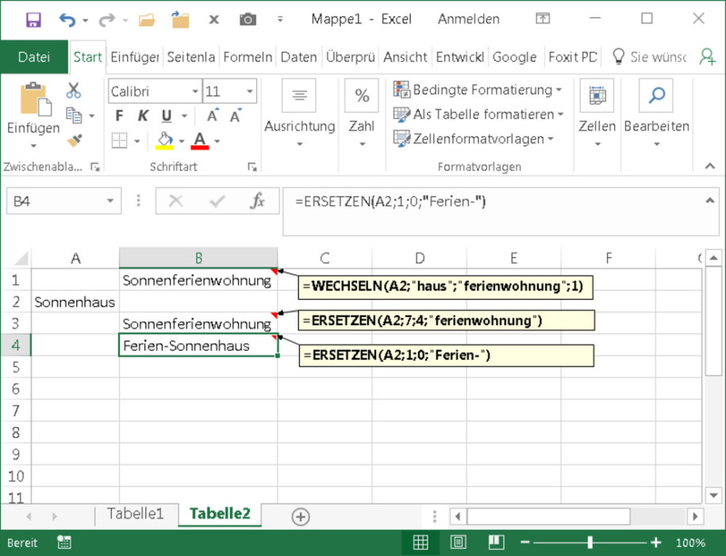
Task: Click the borders grid icon
Action: (120, 140)
